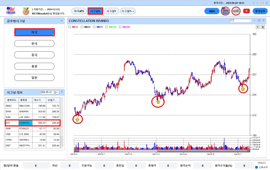The height and width of the screenshot is (170, 270).
Task: Click the 월 monthly chart icon
Action: pyautogui.click(x=263, y=27)
